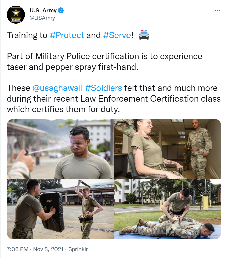Click the tweet text about Military Police certification
The height and width of the screenshot is (258, 229).
[x=105, y=61]
